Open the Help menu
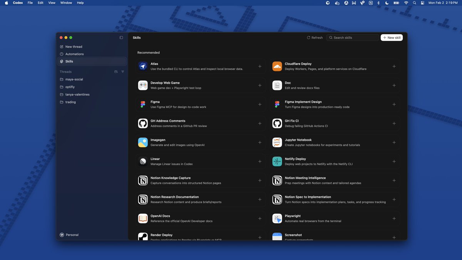 click(80, 3)
